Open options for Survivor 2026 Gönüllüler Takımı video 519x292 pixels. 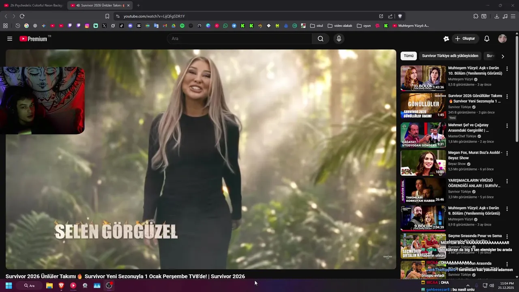(507, 97)
